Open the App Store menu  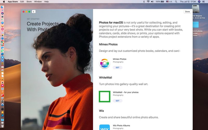pyautogui.click(x=12, y=2)
